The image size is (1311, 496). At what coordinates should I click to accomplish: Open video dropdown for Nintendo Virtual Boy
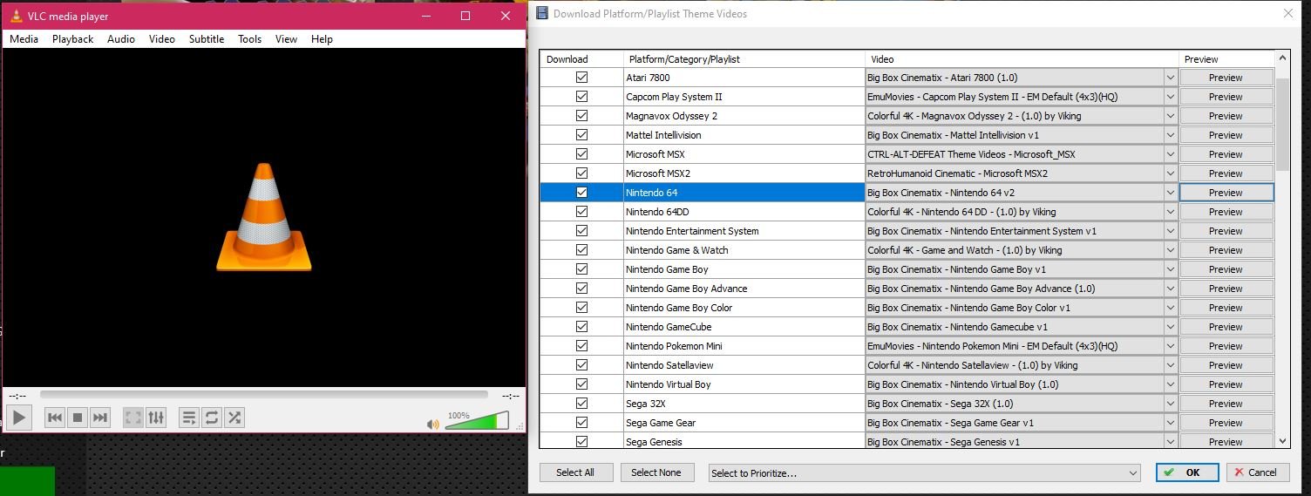coord(1171,384)
